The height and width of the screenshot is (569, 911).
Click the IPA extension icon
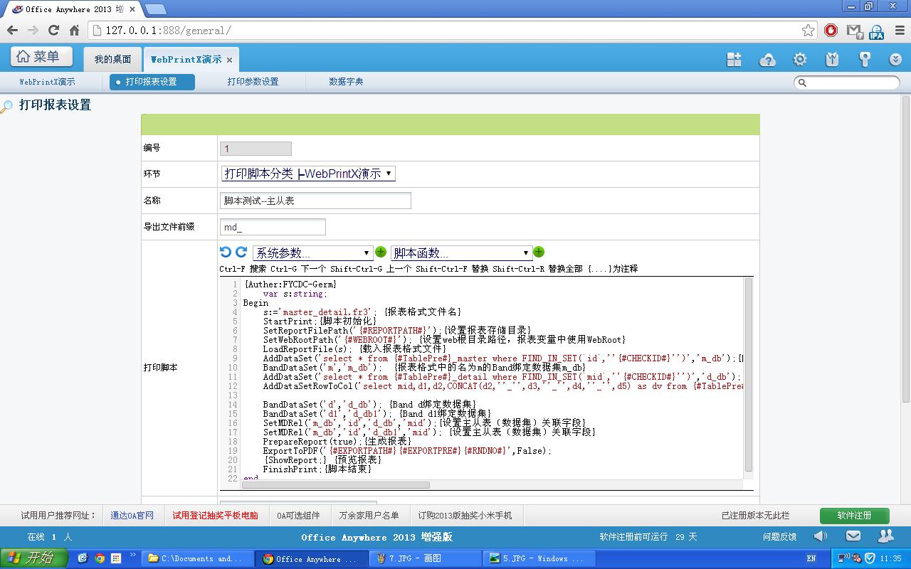876,31
